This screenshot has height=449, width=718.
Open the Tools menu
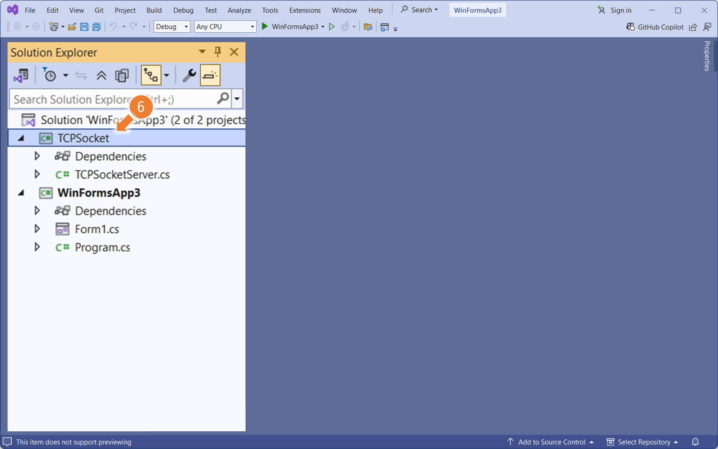point(270,10)
